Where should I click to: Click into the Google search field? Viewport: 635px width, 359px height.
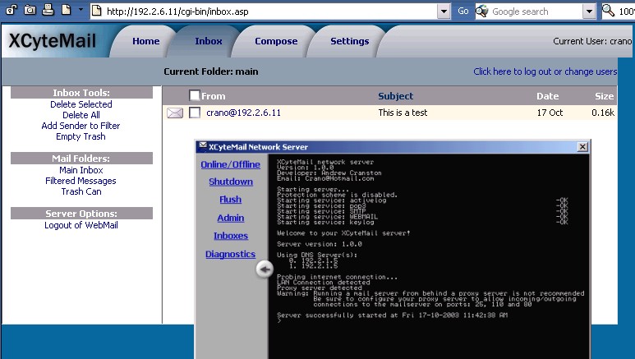(534, 12)
